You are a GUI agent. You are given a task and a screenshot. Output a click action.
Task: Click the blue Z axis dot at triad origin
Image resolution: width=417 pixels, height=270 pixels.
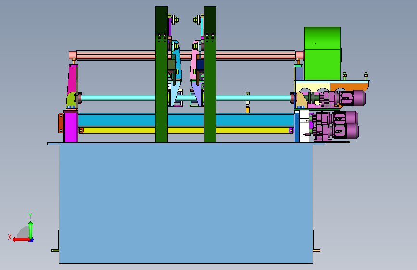click(x=31, y=240)
